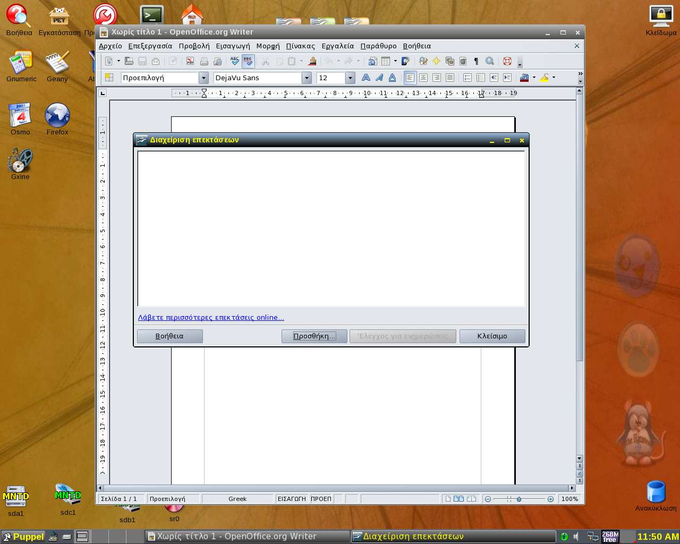Open Styles and Formatting icon

pyautogui.click(x=109, y=78)
